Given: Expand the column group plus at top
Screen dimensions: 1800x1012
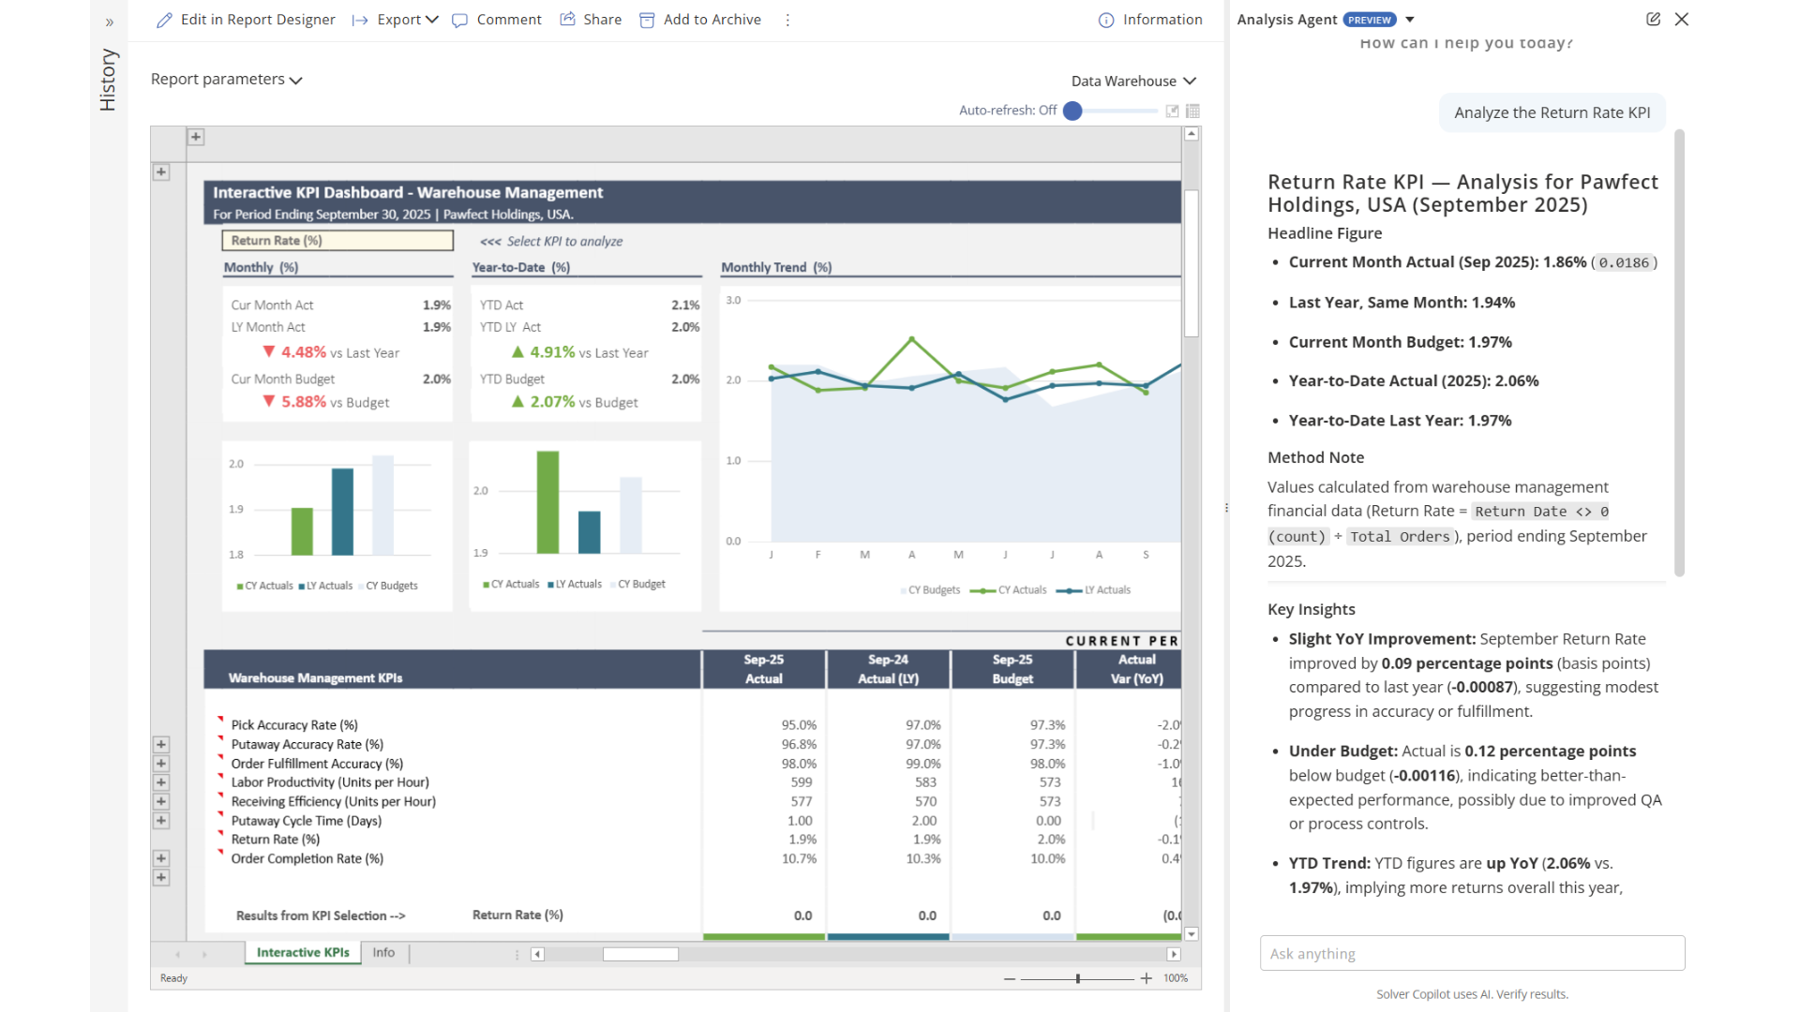Looking at the screenshot, I should 196,137.
